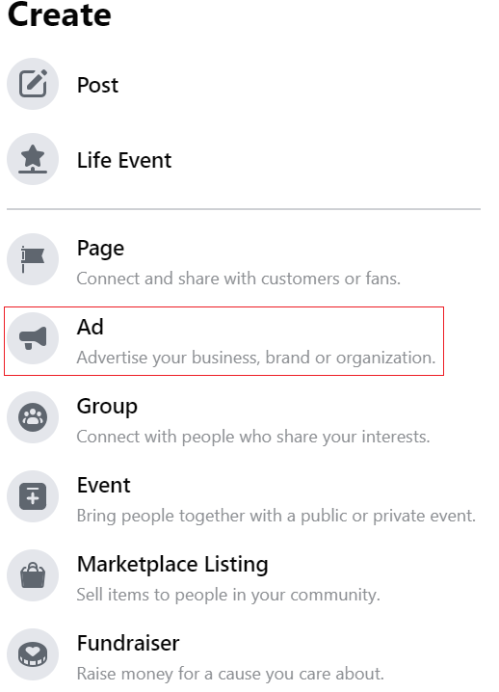Click the flag Page icon
This screenshot has height=692, width=499.
pos(33,259)
